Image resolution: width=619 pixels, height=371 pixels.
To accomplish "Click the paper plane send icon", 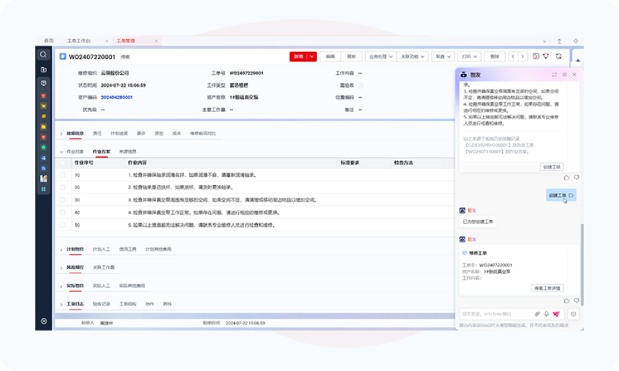I will click(x=556, y=314).
